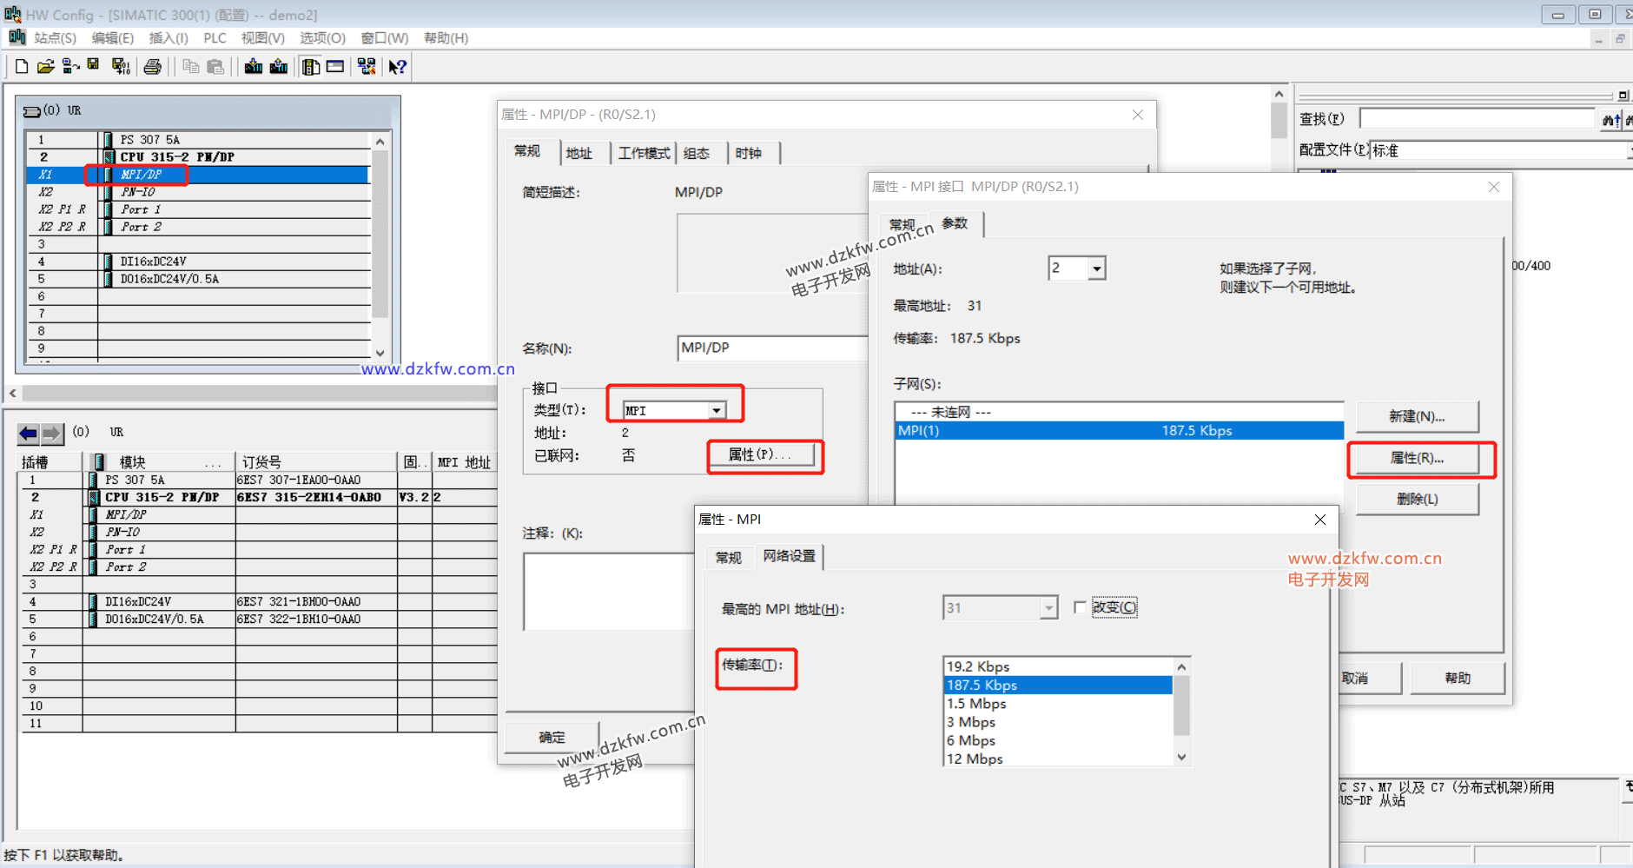This screenshot has width=1633, height=868.
Task: Open Configure Network icon
Action: (367, 67)
